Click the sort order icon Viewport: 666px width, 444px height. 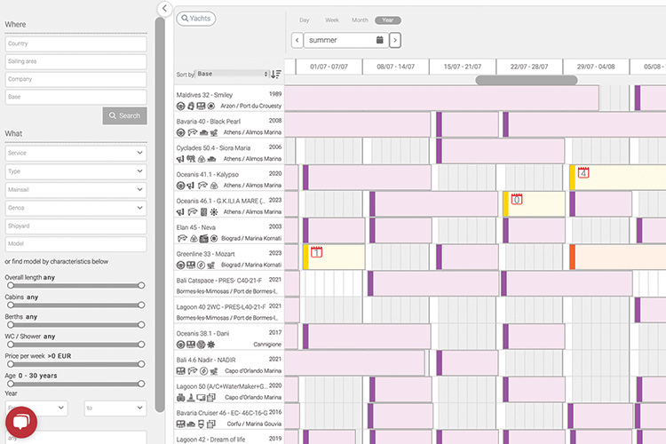(x=276, y=74)
